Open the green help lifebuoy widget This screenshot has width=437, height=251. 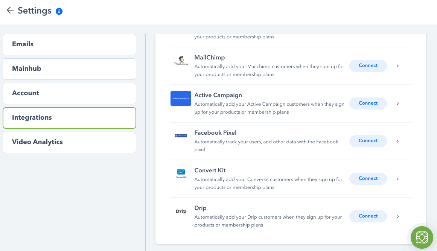point(422,237)
